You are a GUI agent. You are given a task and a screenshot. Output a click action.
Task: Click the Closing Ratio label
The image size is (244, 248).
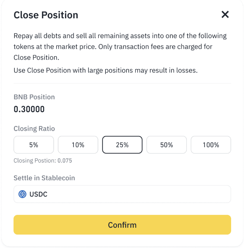[34, 129]
